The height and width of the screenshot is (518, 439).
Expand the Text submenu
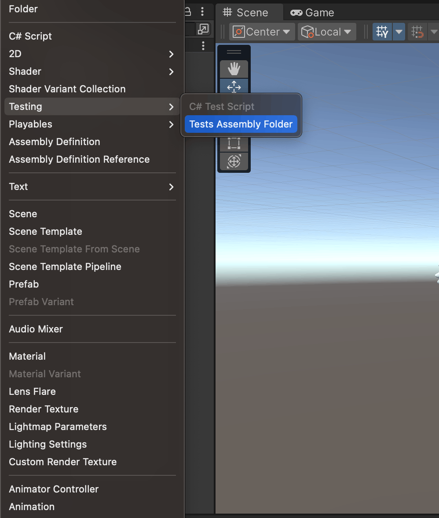point(92,186)
